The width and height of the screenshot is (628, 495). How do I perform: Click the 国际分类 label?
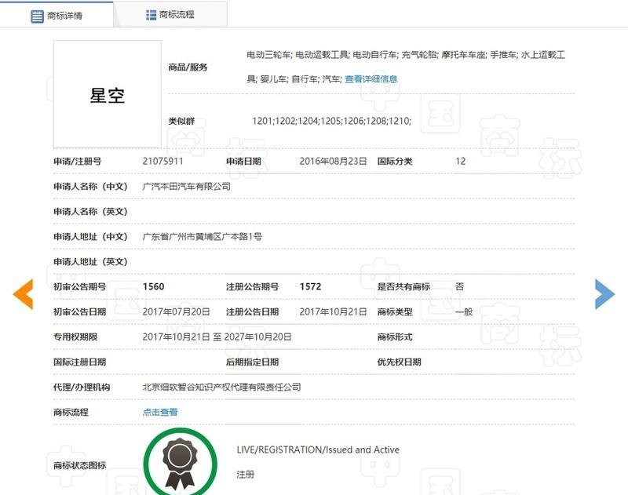[x=395, y=162]
